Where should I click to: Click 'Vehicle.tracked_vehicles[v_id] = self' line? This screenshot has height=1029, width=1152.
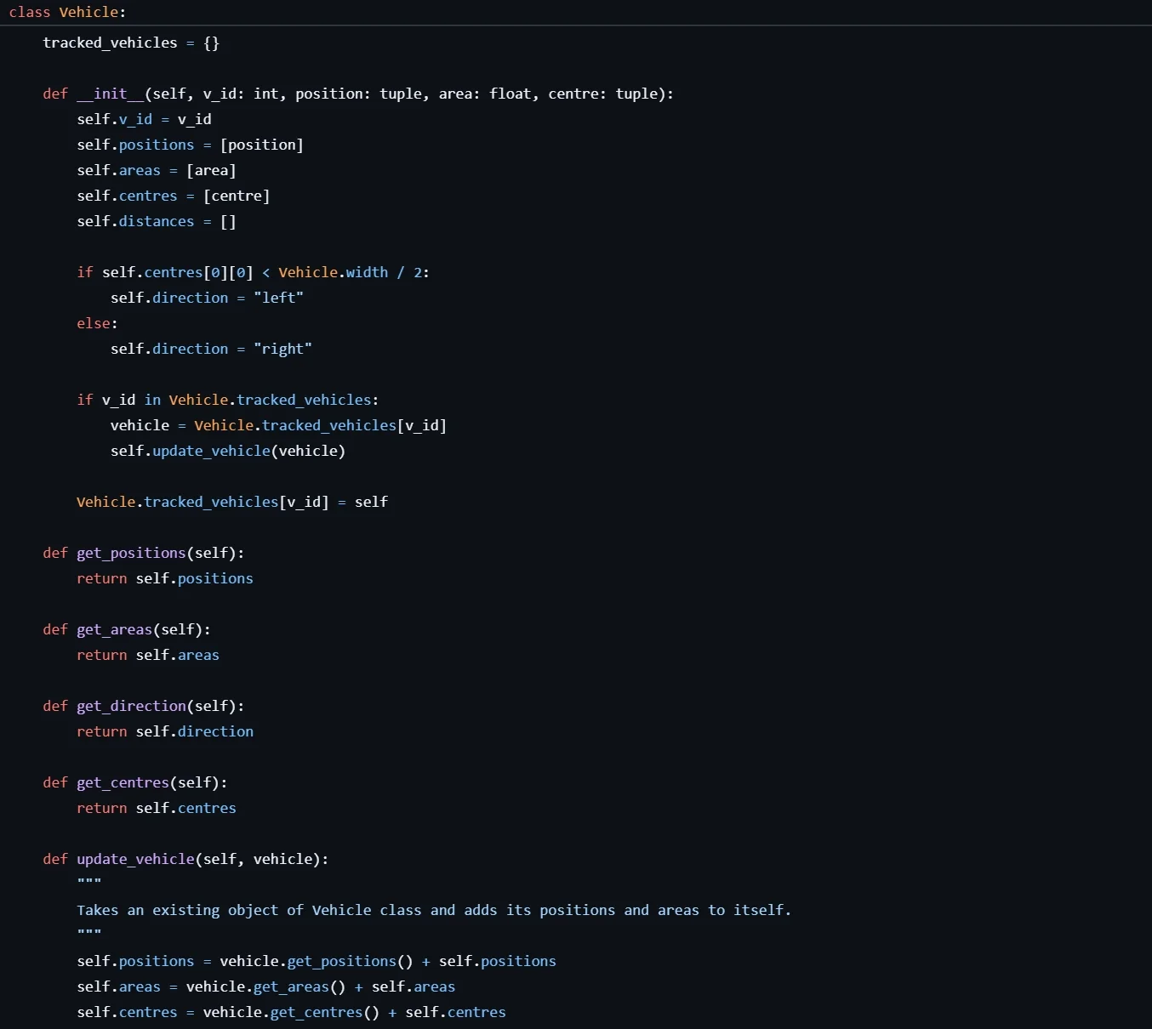tap(232, 502)
